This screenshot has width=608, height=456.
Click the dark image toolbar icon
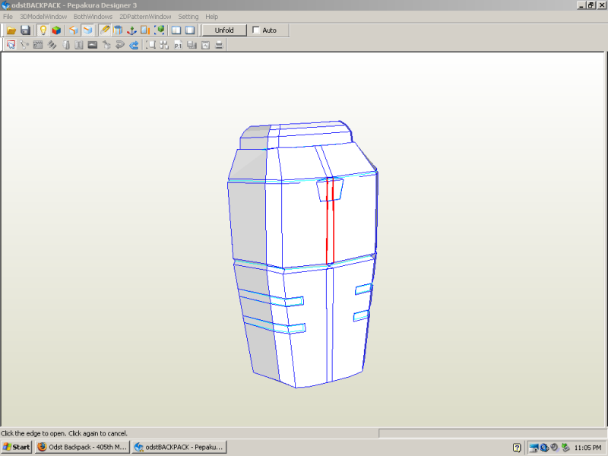pos(92,45)
